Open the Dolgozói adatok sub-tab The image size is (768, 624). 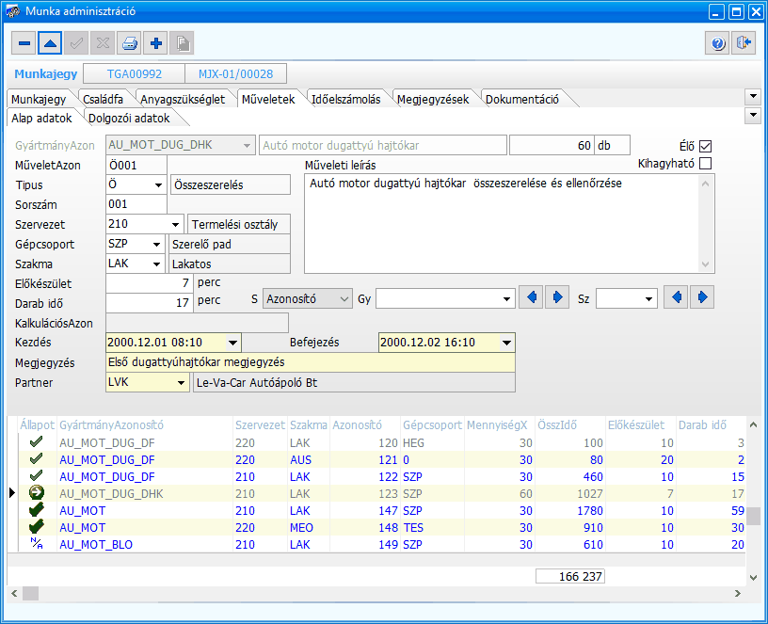129,119
